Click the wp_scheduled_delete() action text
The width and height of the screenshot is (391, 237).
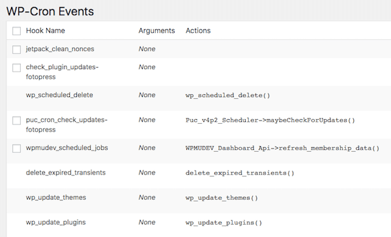[x=227, y=96]
